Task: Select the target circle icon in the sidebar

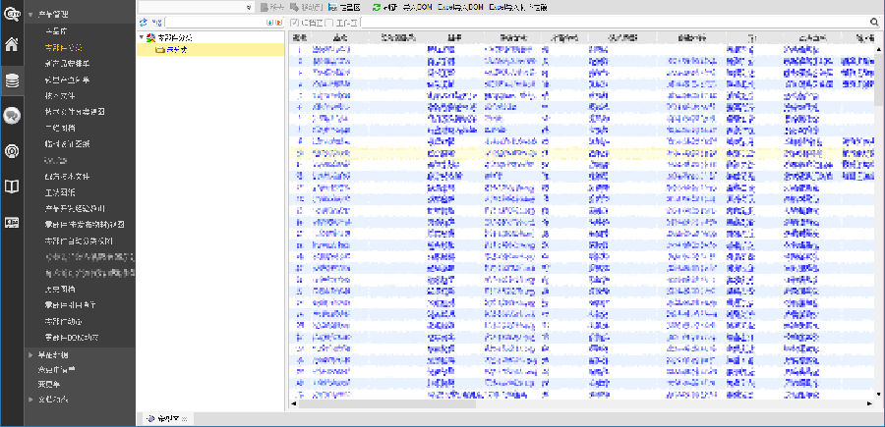Action: [x=12, y=150]
